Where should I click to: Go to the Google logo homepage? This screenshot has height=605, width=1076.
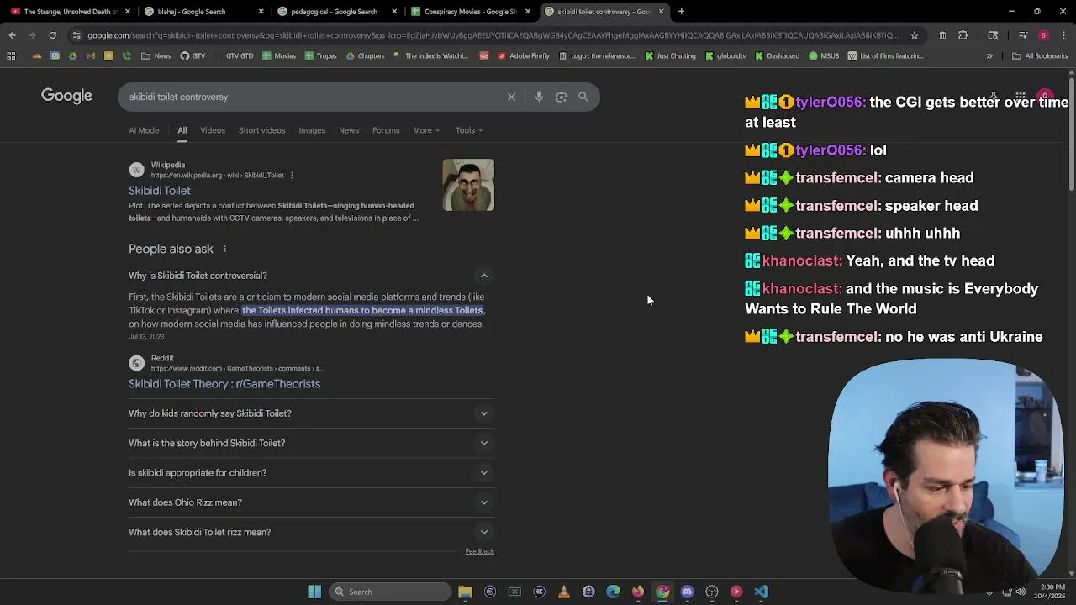(x=66, y=96)
